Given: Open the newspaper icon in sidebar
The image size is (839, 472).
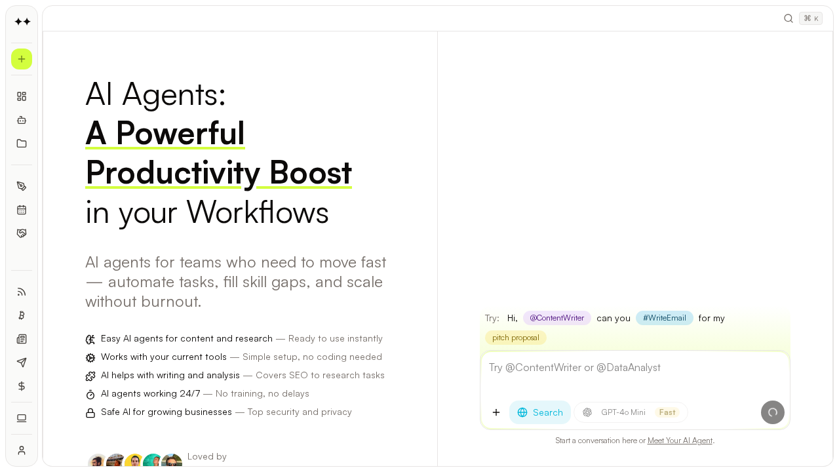Looking at the screenshot, I should pos(22,339).
